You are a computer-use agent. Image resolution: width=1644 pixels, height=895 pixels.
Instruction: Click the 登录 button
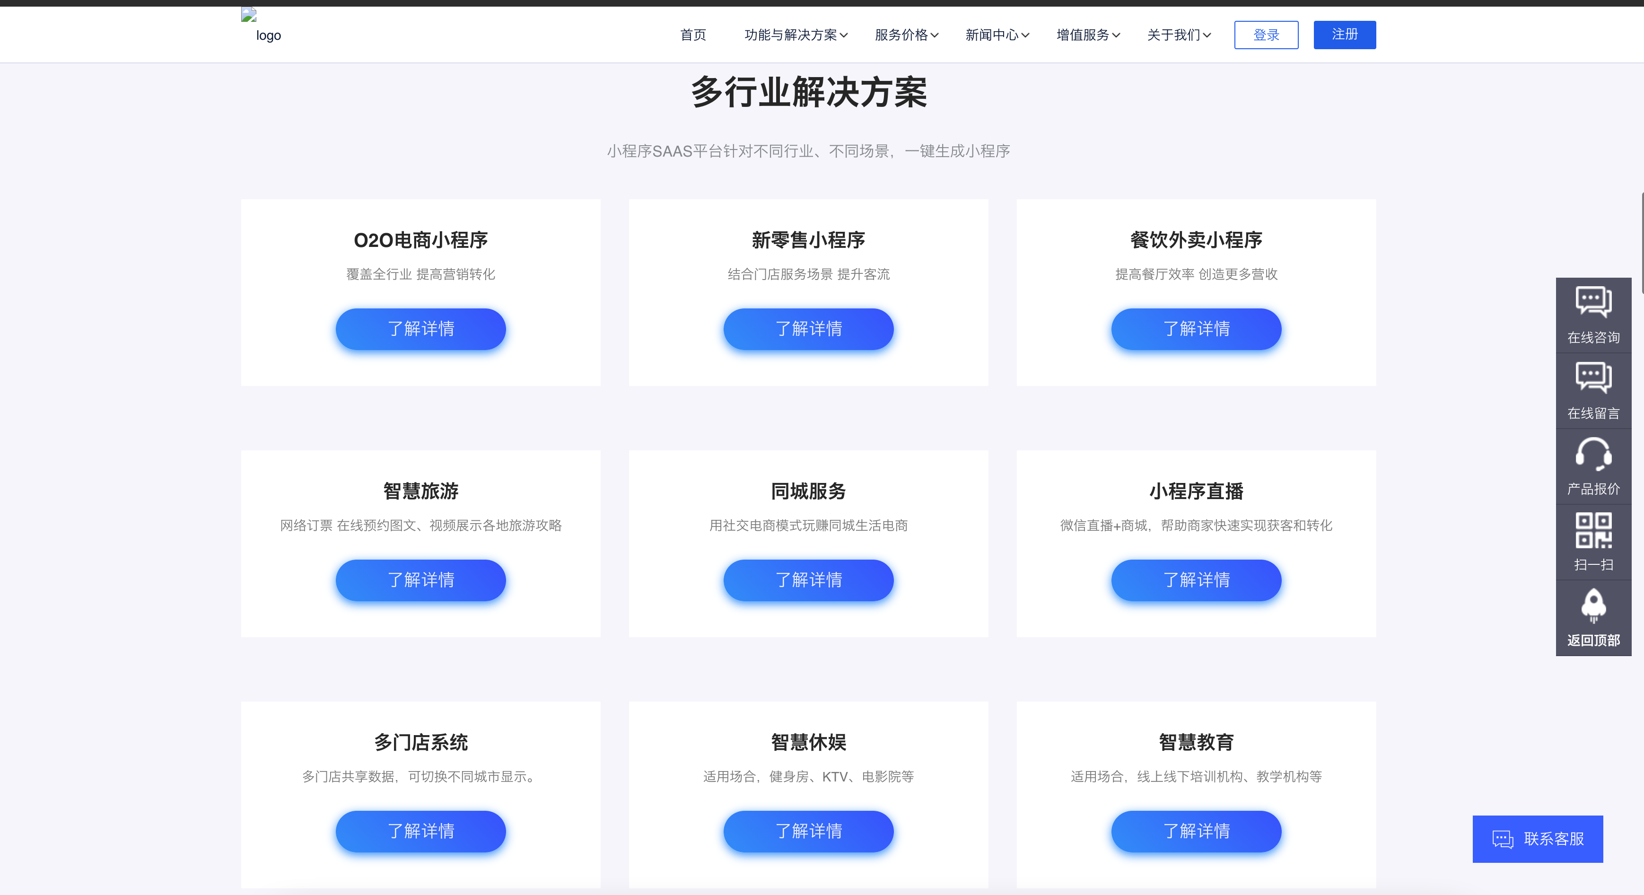coord(1266,35)
